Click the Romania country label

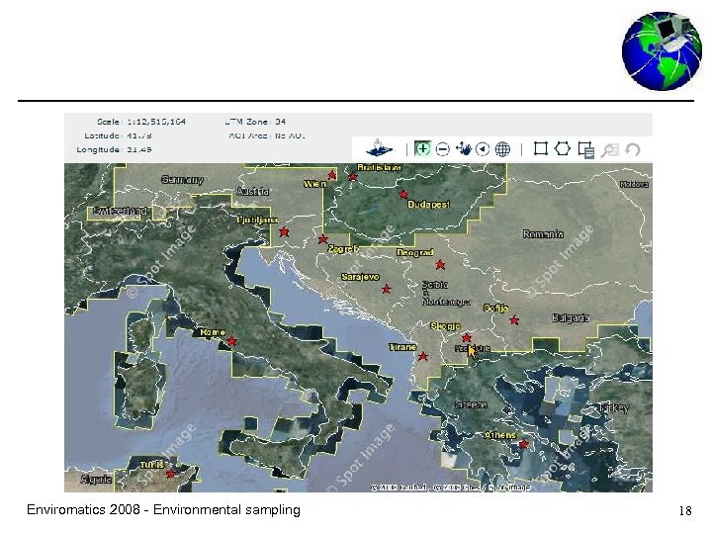(543, 234)
